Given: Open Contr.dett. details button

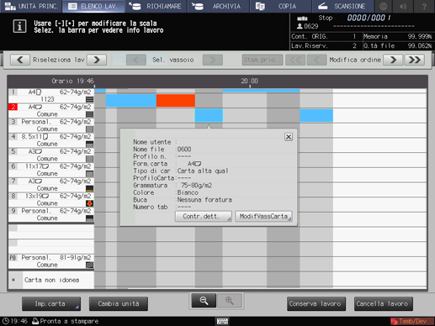Looking at the screenshot, I should pos(204,217).
